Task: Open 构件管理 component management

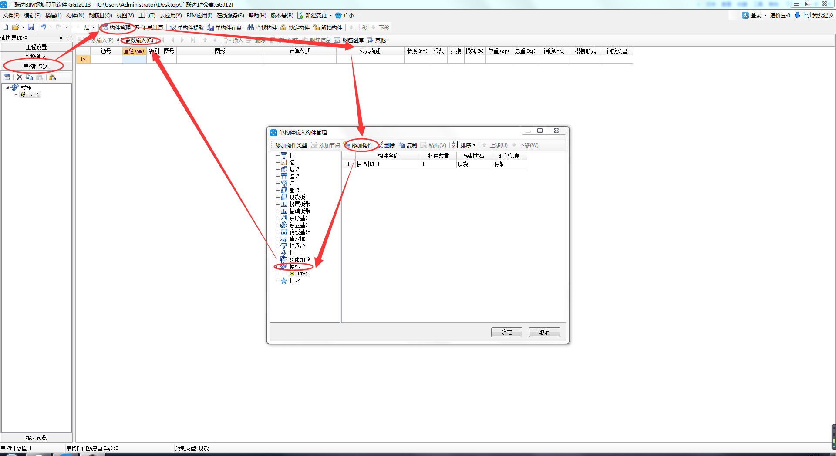Action: click(116, 27)
